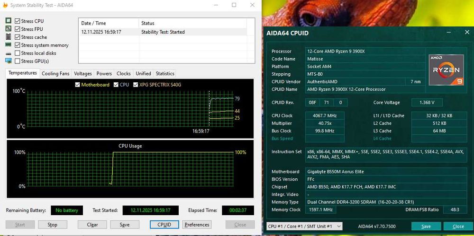Click the Multiplier 40.75x value
The image size is (474, 236).
pos(325,123)
